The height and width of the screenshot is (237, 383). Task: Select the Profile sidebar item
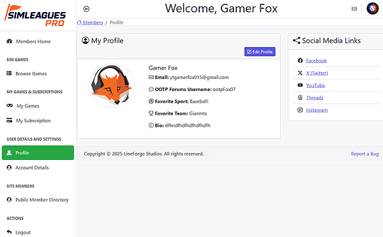pos(38,153)
